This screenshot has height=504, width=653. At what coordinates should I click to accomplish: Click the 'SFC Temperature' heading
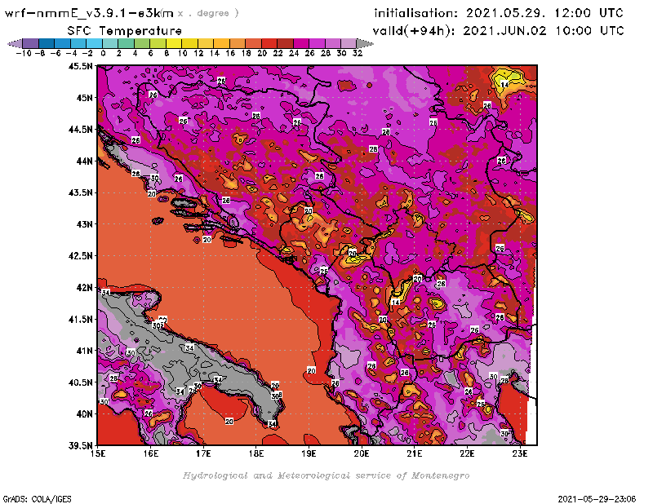click(125, 31)
